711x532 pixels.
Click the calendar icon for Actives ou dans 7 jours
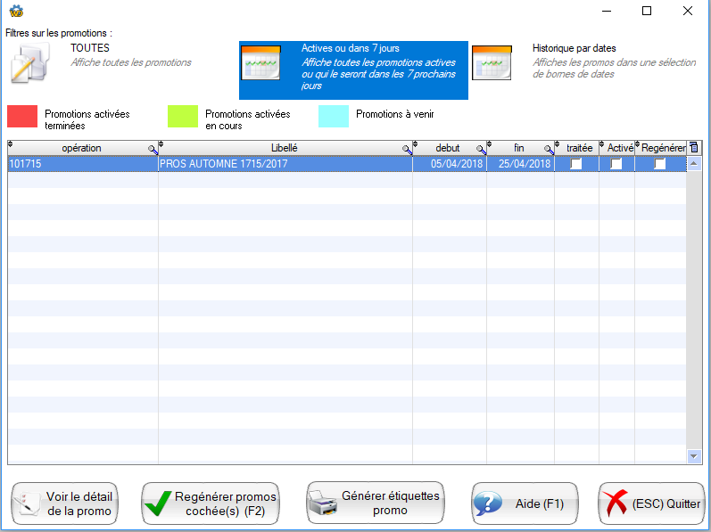[x=261, y=63]
